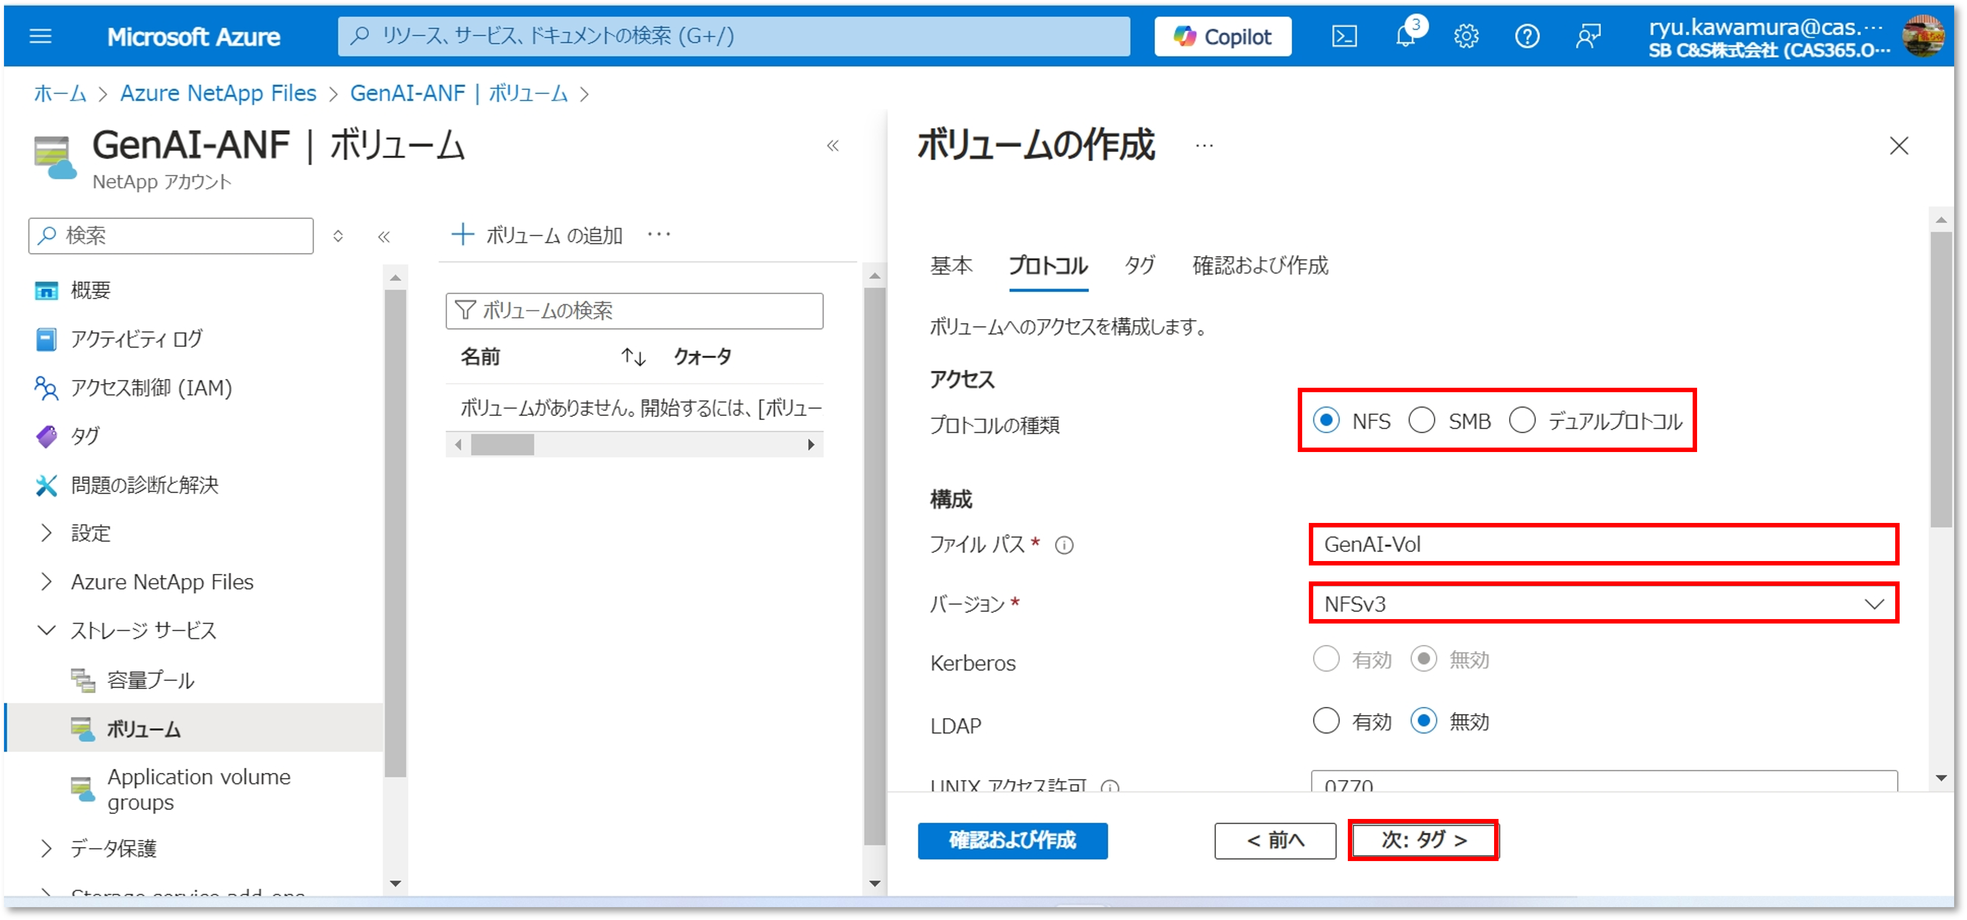1967x920 pixels.
Task: Open the hamburger portal menu
Action: pyautogui.click(x=40, y=36)
